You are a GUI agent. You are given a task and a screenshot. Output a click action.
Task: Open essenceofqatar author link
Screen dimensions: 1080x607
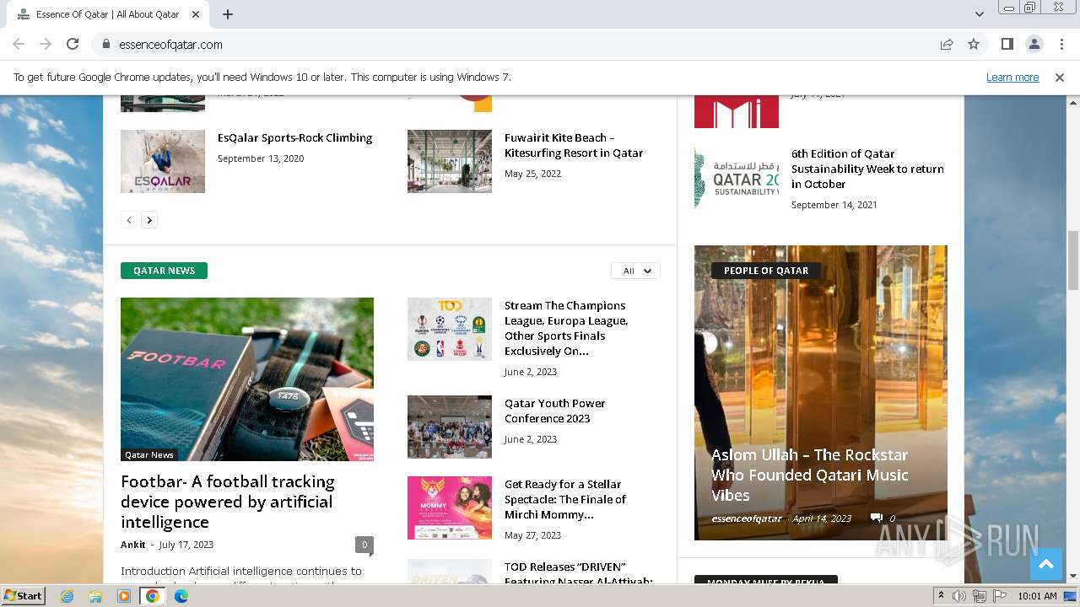coord(747,518)
